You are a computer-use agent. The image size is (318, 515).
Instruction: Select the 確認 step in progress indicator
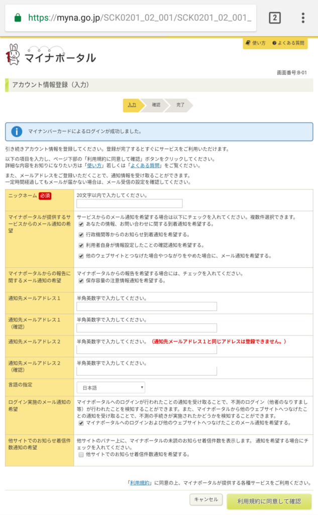pyautogui.click(x=156, y=105)
